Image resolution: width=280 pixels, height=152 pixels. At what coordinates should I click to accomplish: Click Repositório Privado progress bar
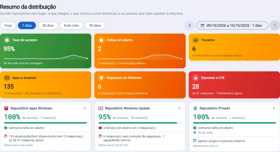[234, 123]
